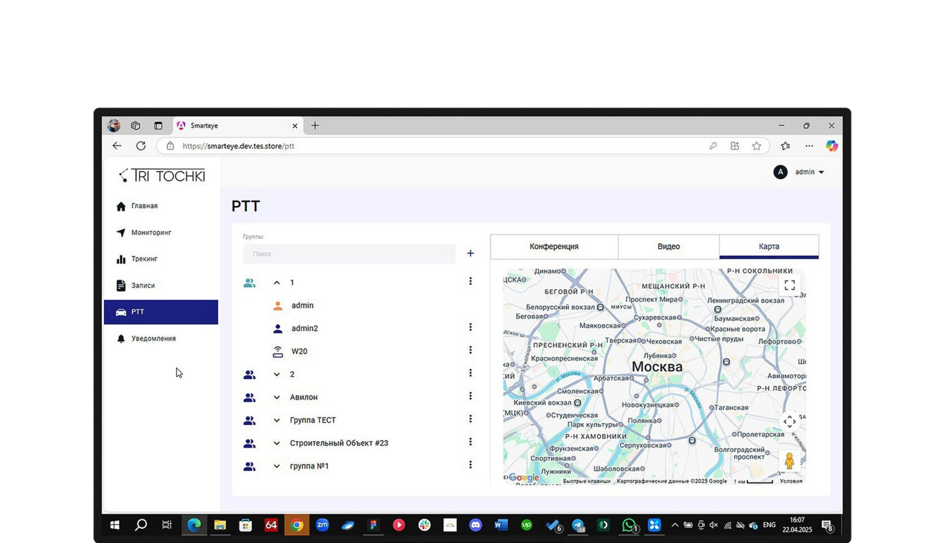Screen dimensions: 949x543
Task: Select the admin user in group 1
Action: [x=302, y=306]
